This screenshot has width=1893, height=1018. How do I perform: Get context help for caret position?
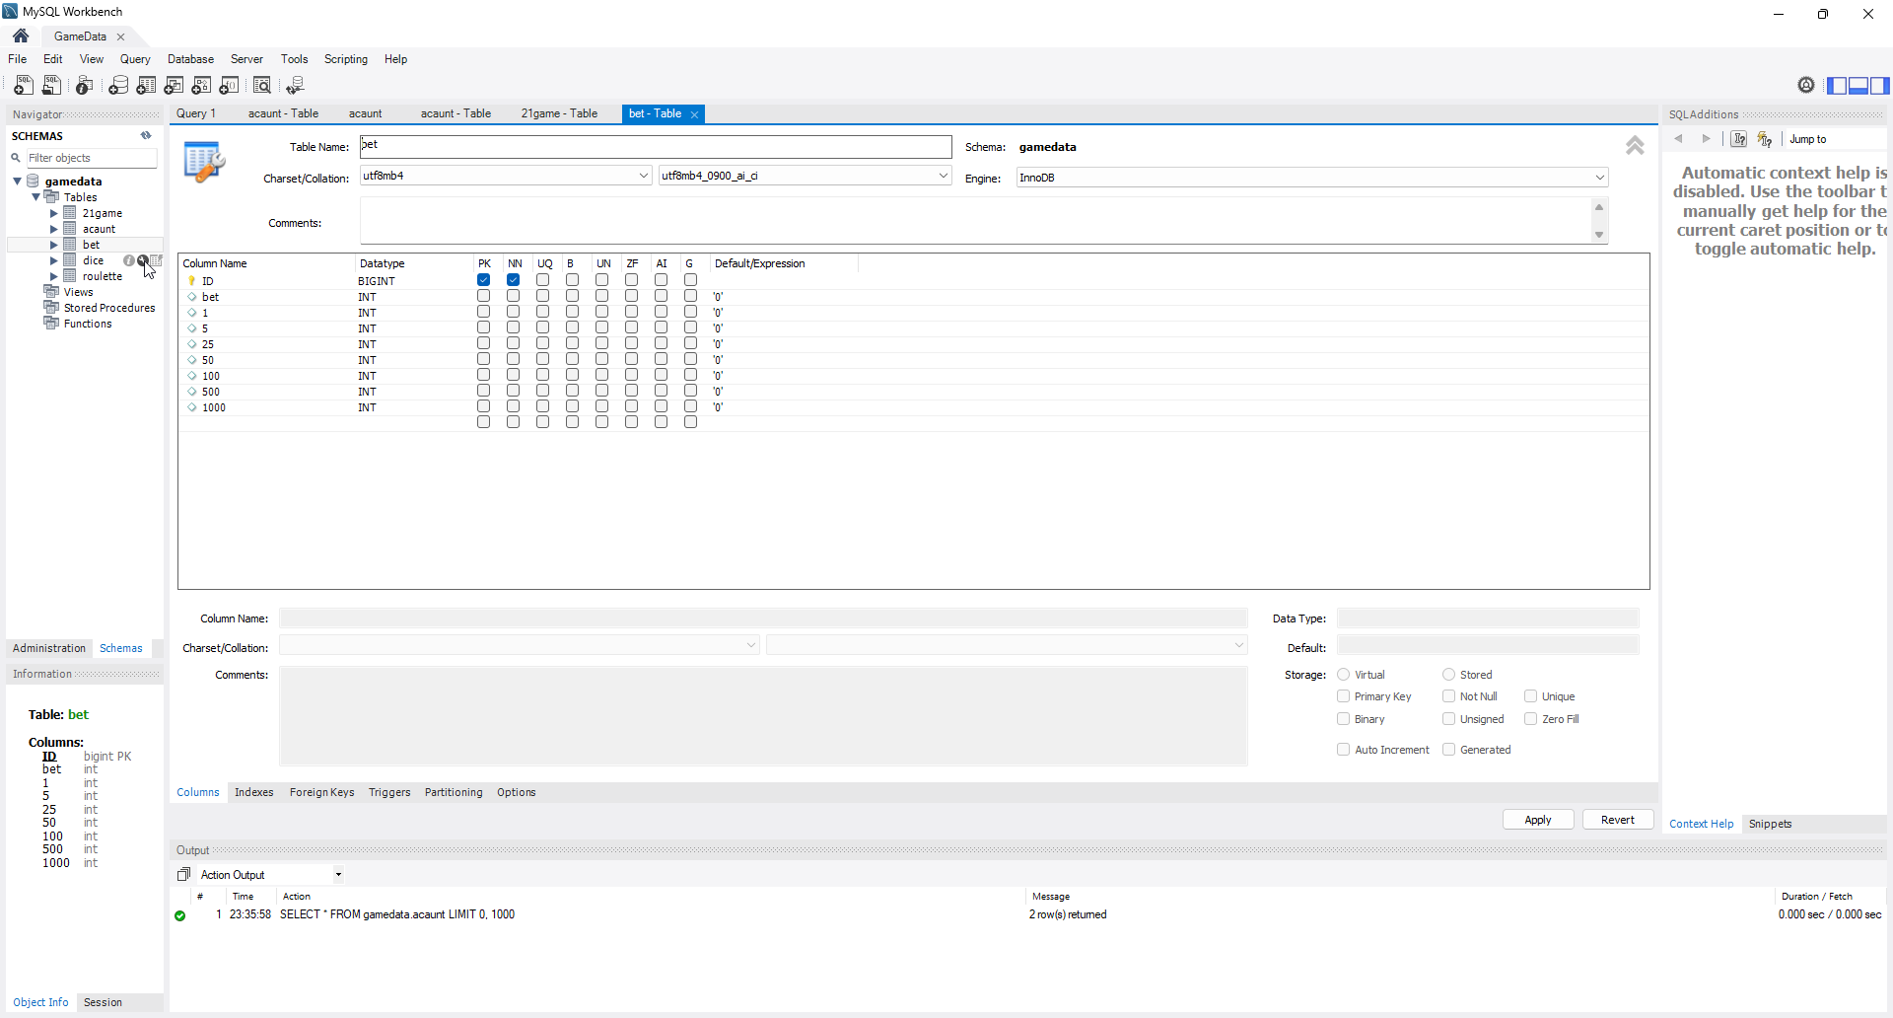point(1739,139)
